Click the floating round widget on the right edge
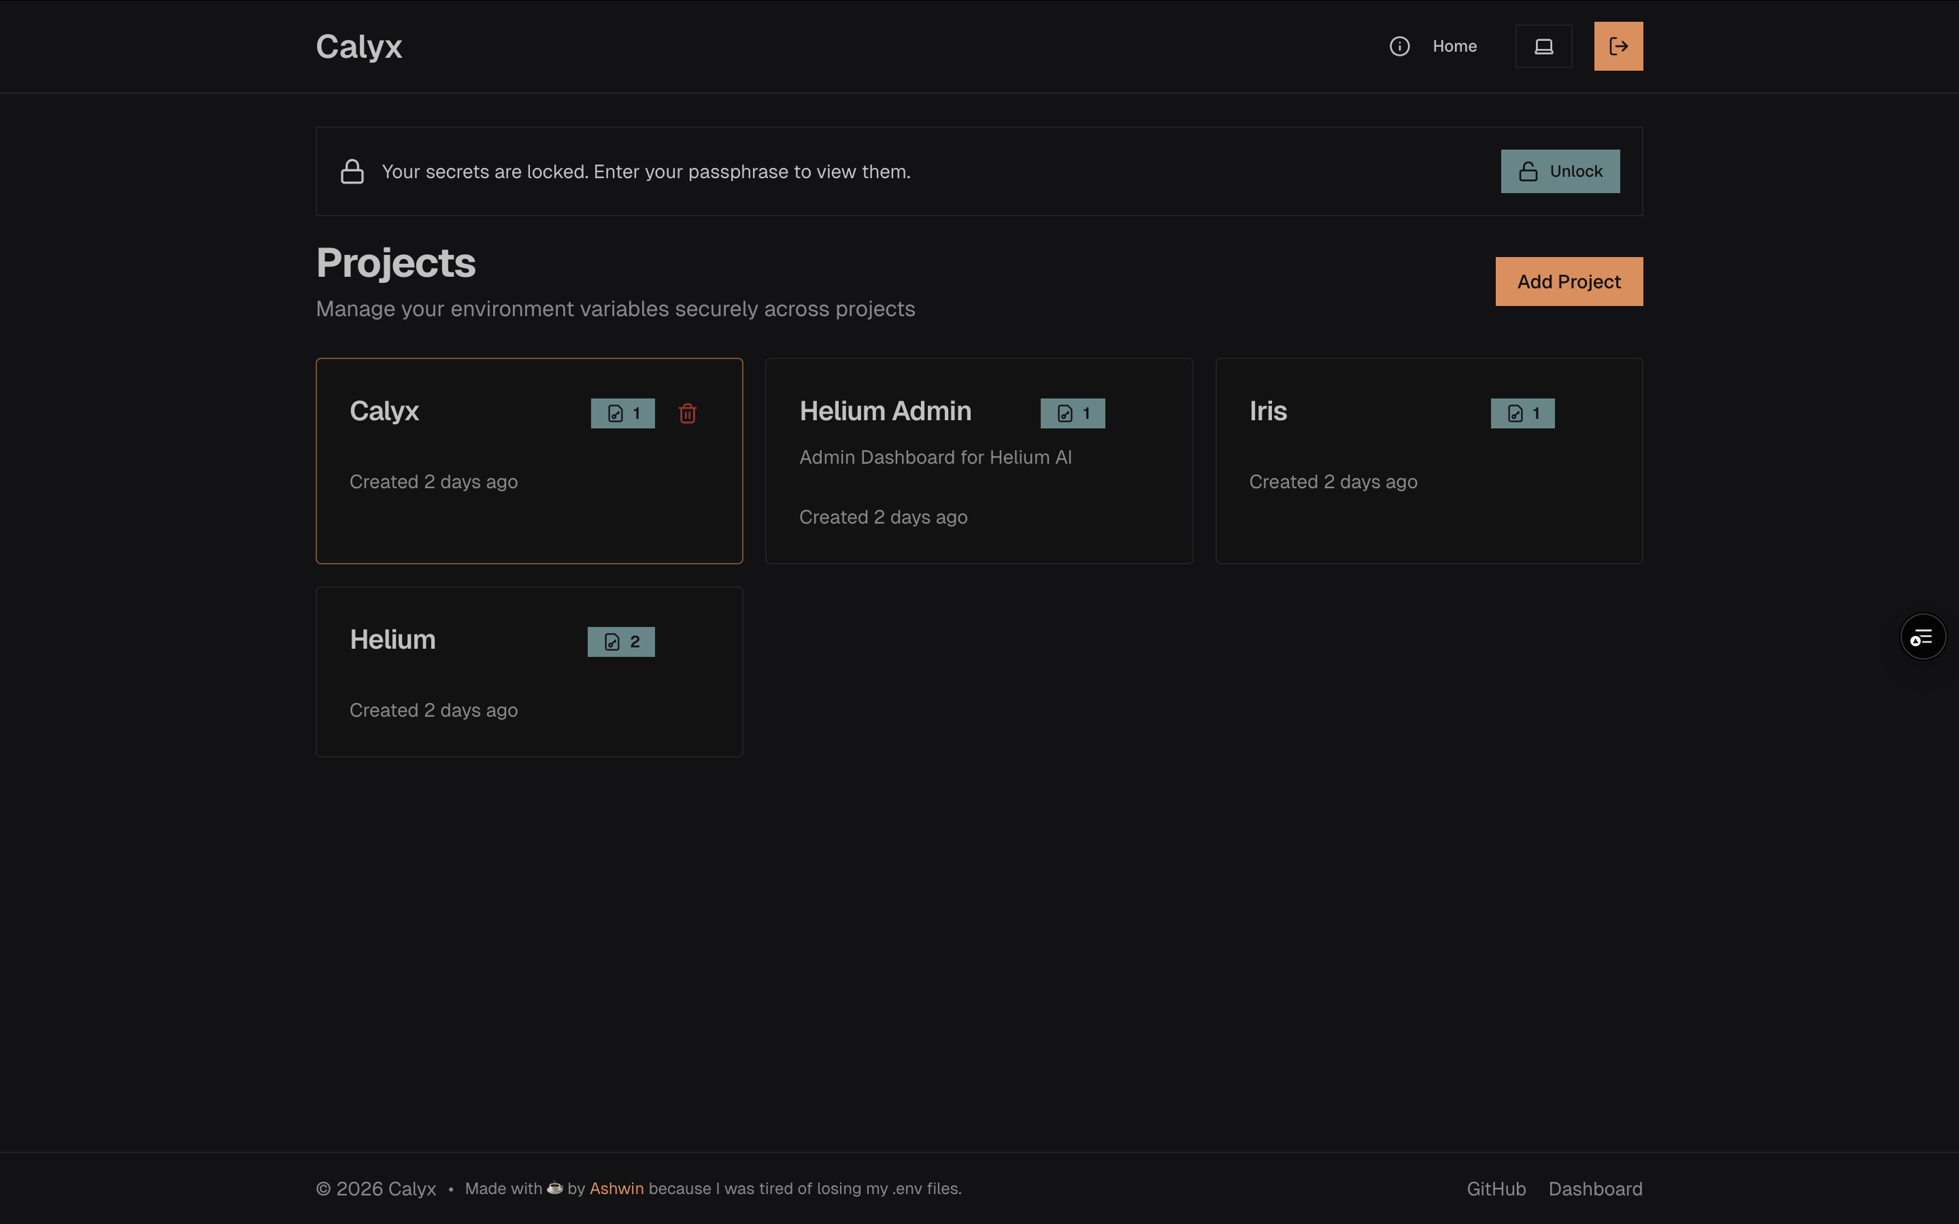 pos(1922,637)
